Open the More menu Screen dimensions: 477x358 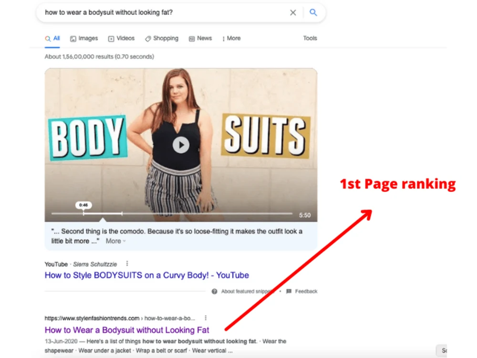coord(231,38)
